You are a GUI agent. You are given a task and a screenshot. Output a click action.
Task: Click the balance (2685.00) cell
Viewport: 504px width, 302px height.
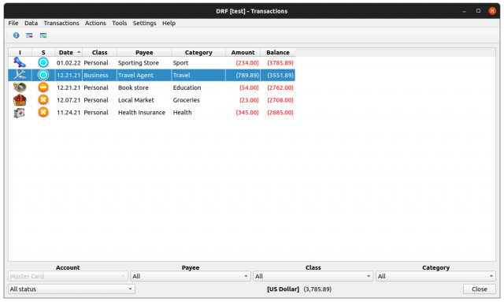point(278,113)
